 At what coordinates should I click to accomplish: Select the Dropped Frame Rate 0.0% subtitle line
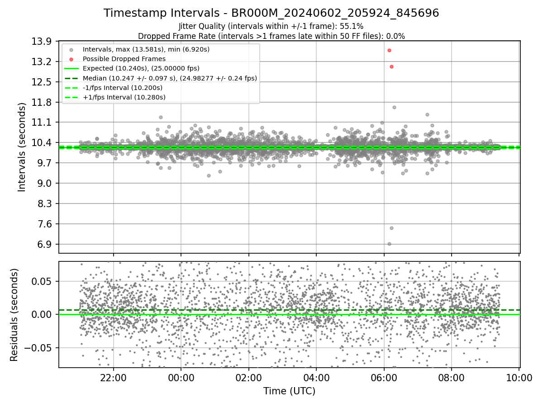271,36
